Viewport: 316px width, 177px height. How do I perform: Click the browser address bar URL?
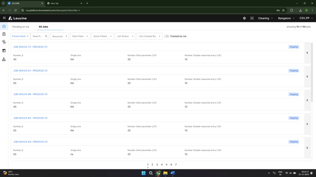pos(53,10)
